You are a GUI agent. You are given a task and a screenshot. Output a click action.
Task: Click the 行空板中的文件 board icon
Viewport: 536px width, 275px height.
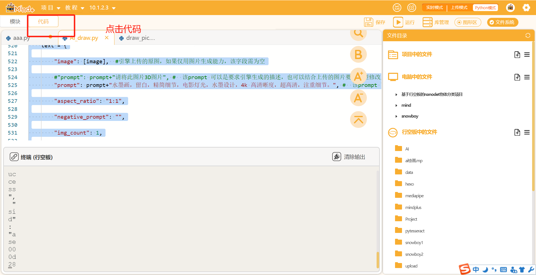(x=393, y=132)
